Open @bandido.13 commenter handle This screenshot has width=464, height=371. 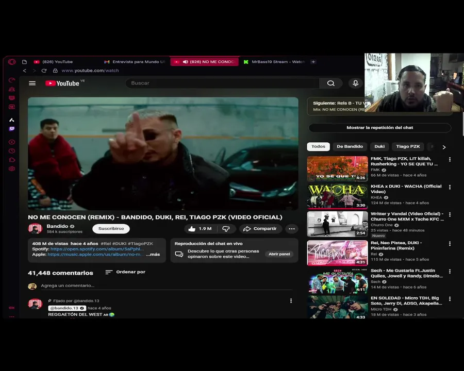[x=67, y=308]
